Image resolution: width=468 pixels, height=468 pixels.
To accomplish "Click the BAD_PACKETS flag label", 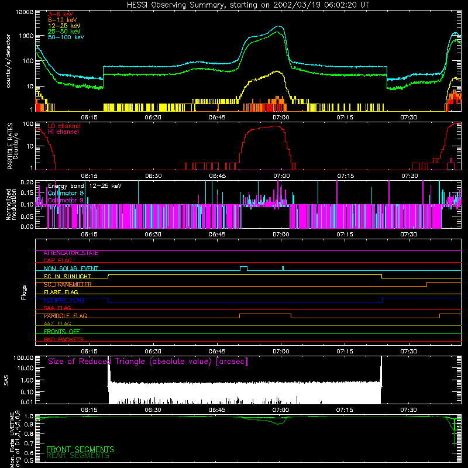I will point(64,340).
